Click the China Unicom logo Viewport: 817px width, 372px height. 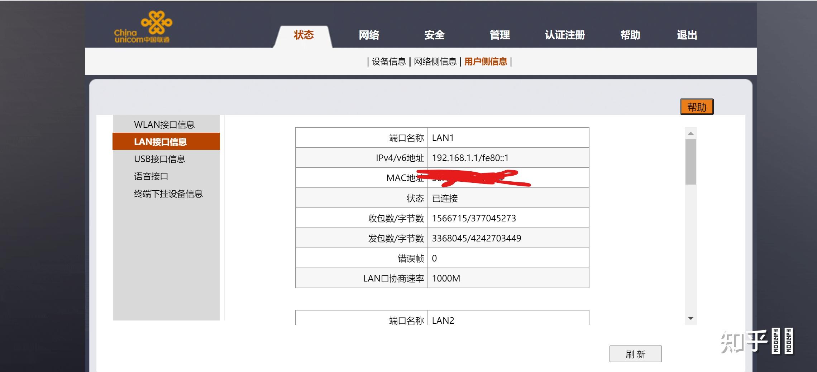143,25
